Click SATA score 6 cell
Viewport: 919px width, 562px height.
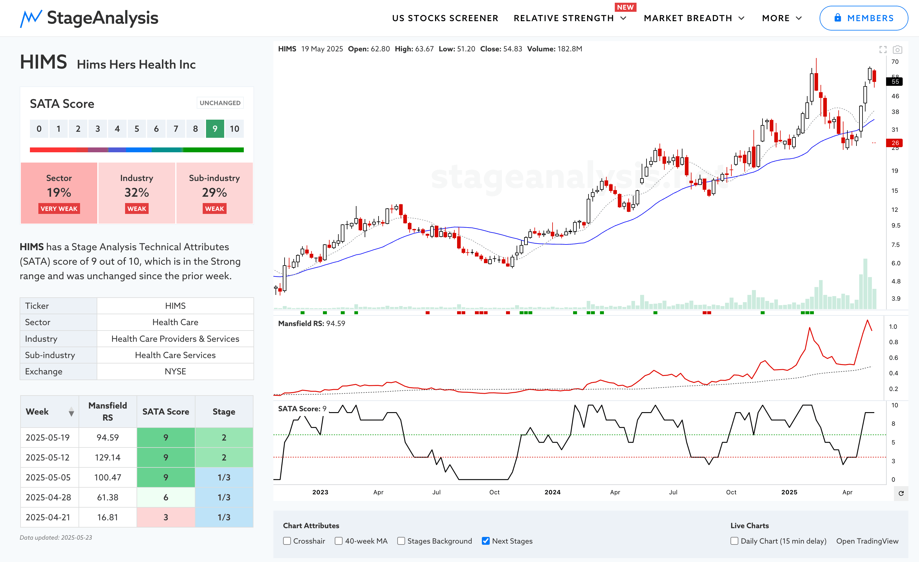[166, 497]
